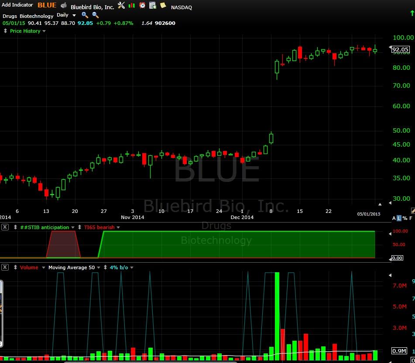Click the move arrows beside 4% b/o
The width and height of the screenshot is (415, 363).
point(105,267)
